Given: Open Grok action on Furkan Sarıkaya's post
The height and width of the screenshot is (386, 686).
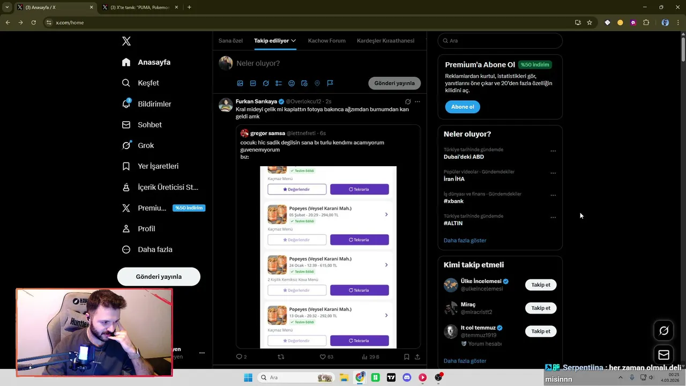Looking at the screenshot, I should tap(408, 101).
